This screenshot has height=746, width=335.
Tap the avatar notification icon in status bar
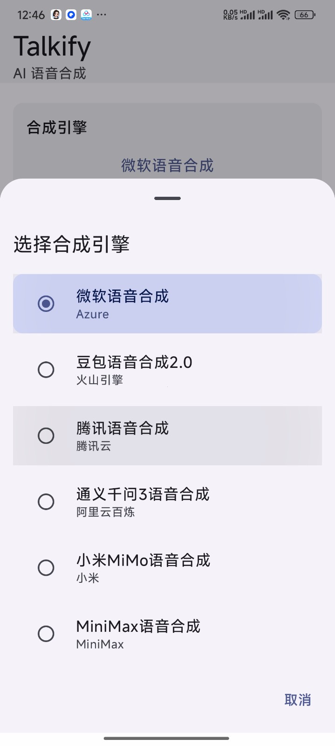coord(55,14)
